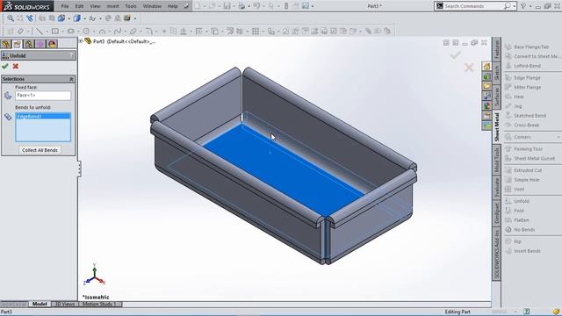Switch to the Surfaces vertical tab
Screen dimensions: 562x316
(496, 97)
